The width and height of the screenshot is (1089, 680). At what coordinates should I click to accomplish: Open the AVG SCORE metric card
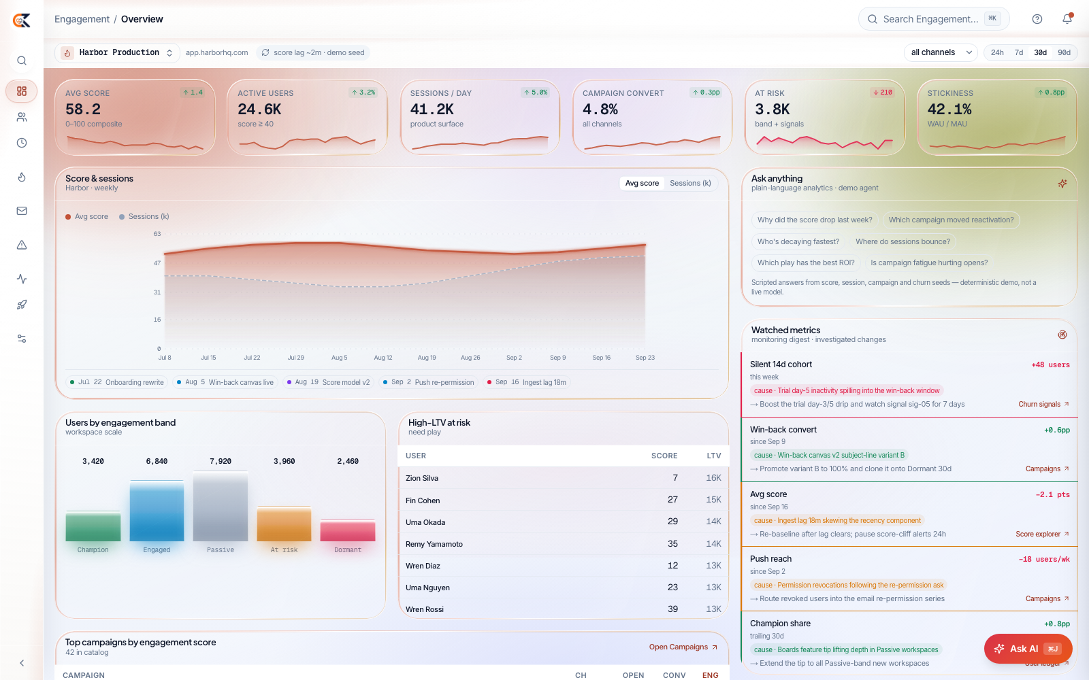click(x=135, y=118)
